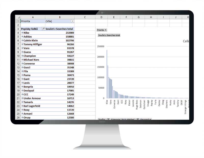Select column H header
Screen dimensions: 204x158
[151, 17]
